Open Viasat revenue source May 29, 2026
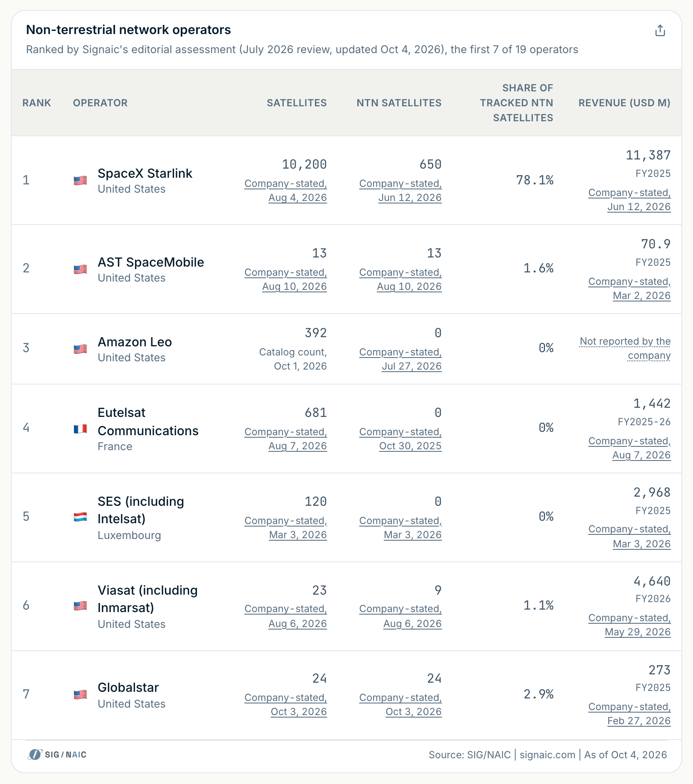This screenshot has height=784, width=693. (x=629, y=625)
